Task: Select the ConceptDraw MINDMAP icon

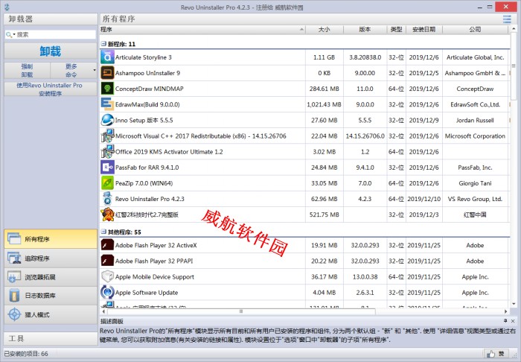Action: tap(107, 89)
